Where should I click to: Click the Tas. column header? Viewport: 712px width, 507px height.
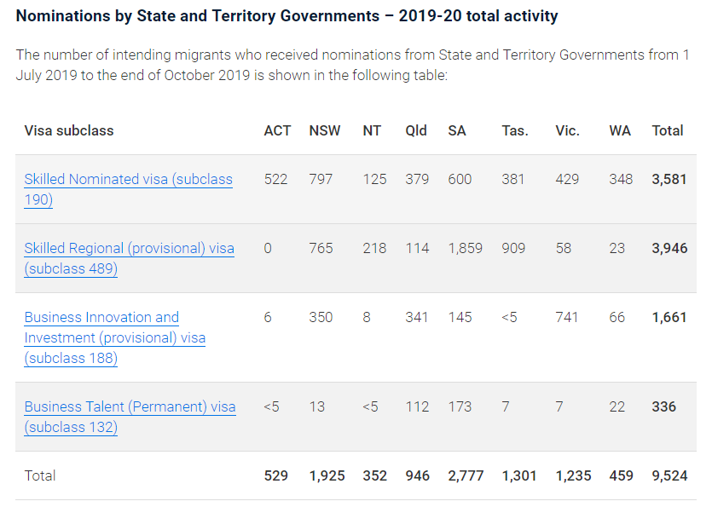515,130
